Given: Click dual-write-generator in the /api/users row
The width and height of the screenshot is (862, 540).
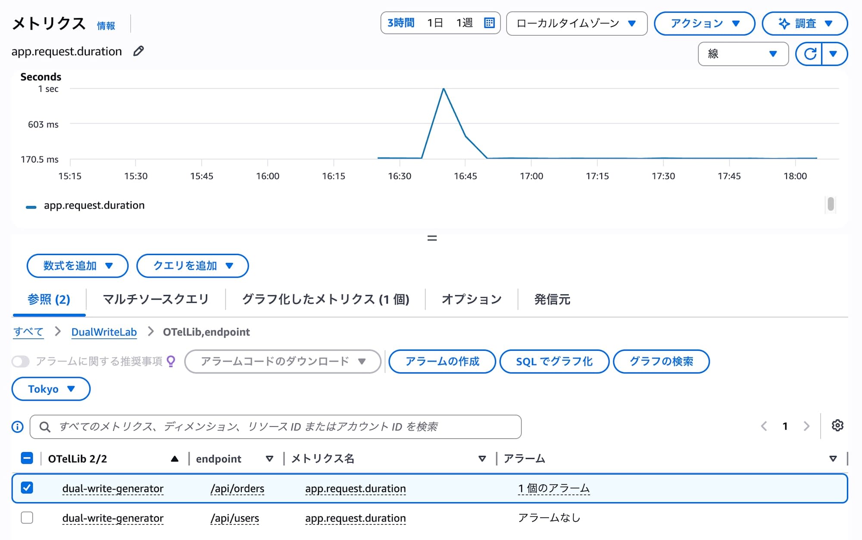Looking at the screenshot, I should pyautogui.click(x=113, y=518).
